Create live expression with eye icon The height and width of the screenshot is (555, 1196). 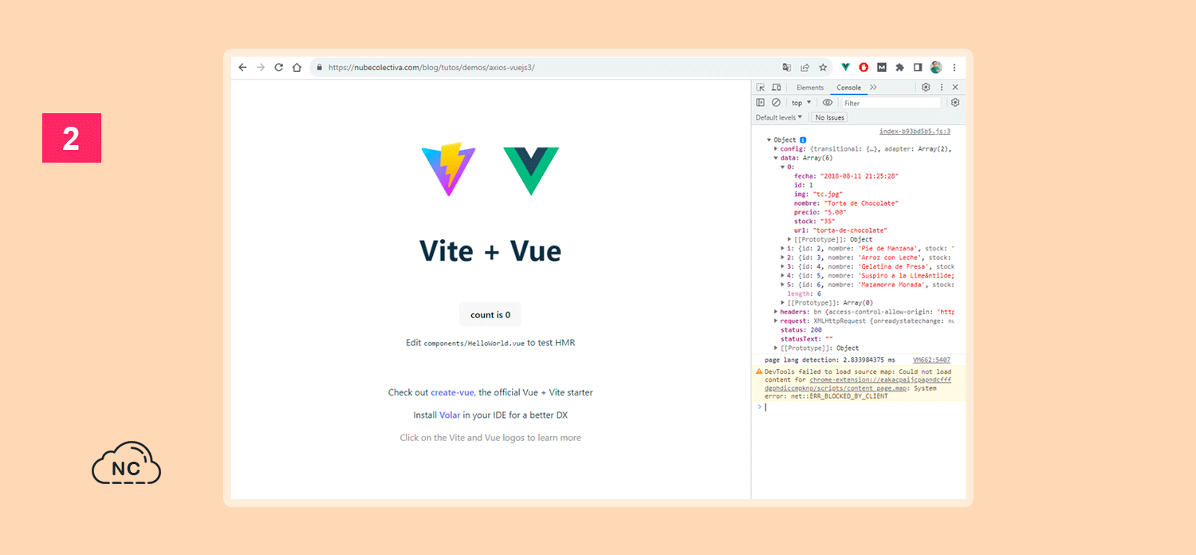828,103
